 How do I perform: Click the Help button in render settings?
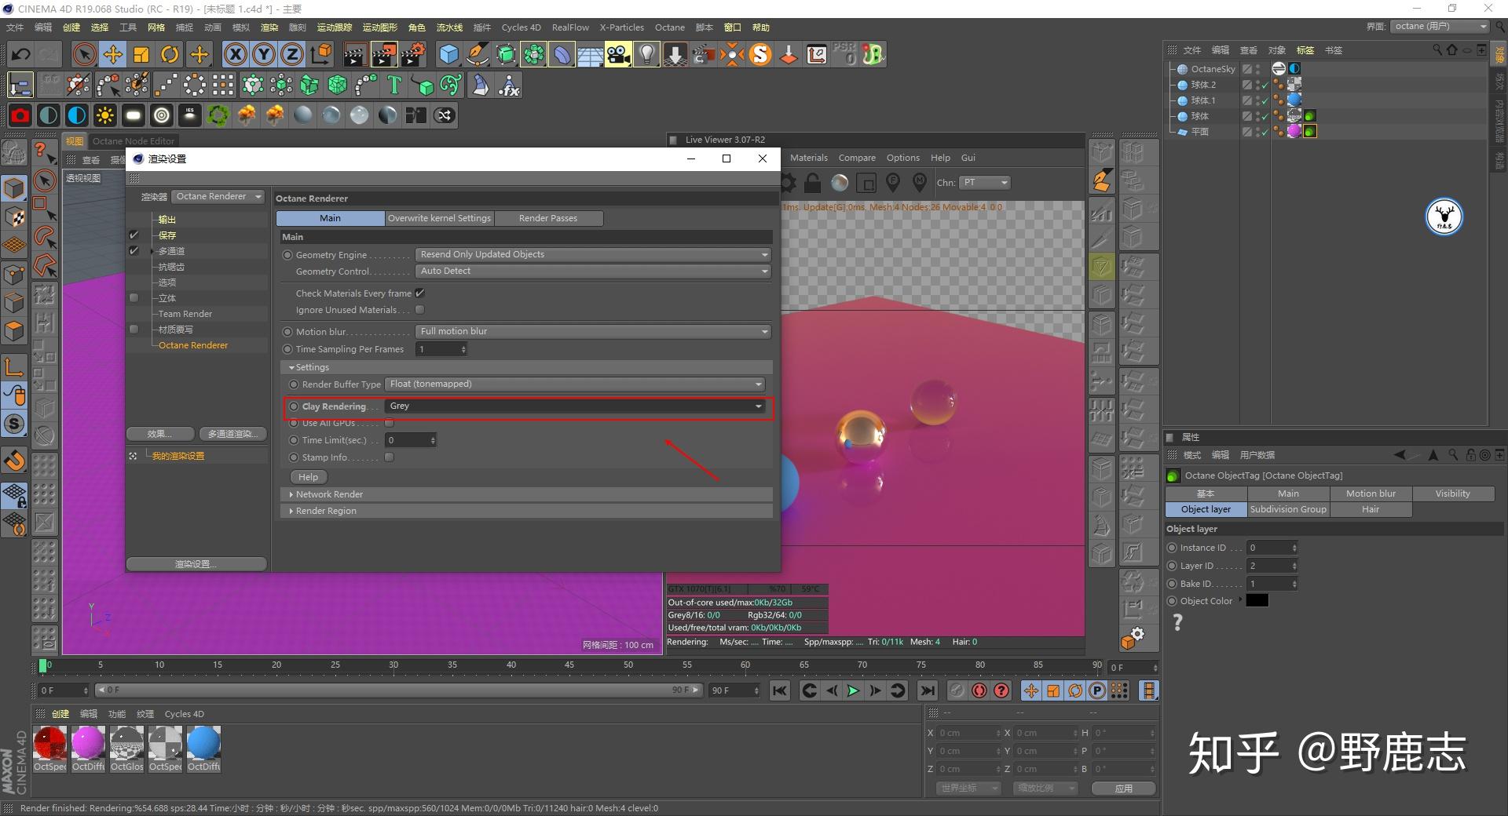click(308, 477)
